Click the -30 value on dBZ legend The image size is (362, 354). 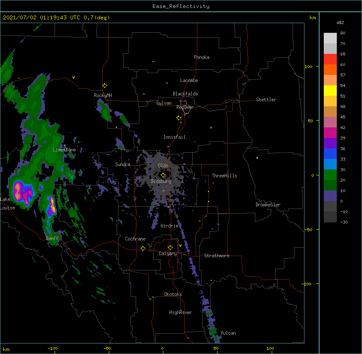coord(344,222)
